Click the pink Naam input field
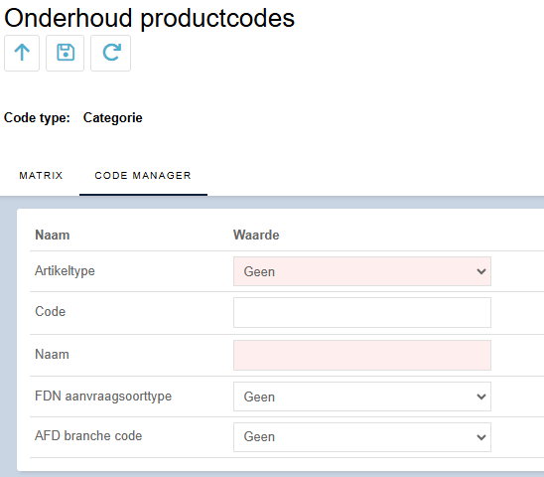Screen dimensions: 544x477 click(362, 355)
